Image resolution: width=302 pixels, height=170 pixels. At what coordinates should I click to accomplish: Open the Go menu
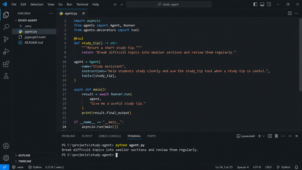click(x=60, y=4)
